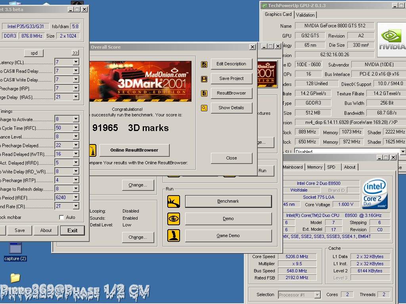Viewport: 406px width, 304px height.
Task: Click the Online ResultBrowser yellow icon
Action: coord(93,150)
